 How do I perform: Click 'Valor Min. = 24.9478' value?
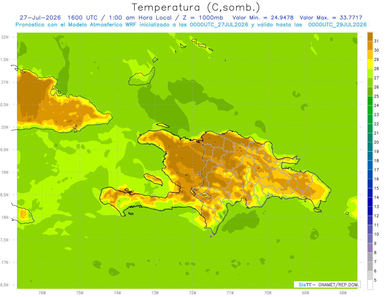coord(263,18)
